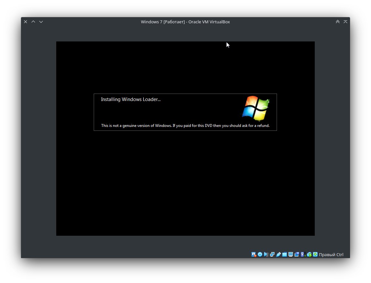Viewport: 371px width, 283px height.
Task: Click the USB devices indicator icon
Action: click(x=278, y=255)
